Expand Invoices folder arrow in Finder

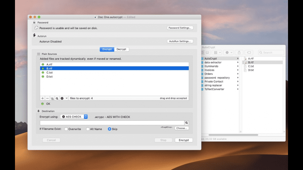coord(238,70)
